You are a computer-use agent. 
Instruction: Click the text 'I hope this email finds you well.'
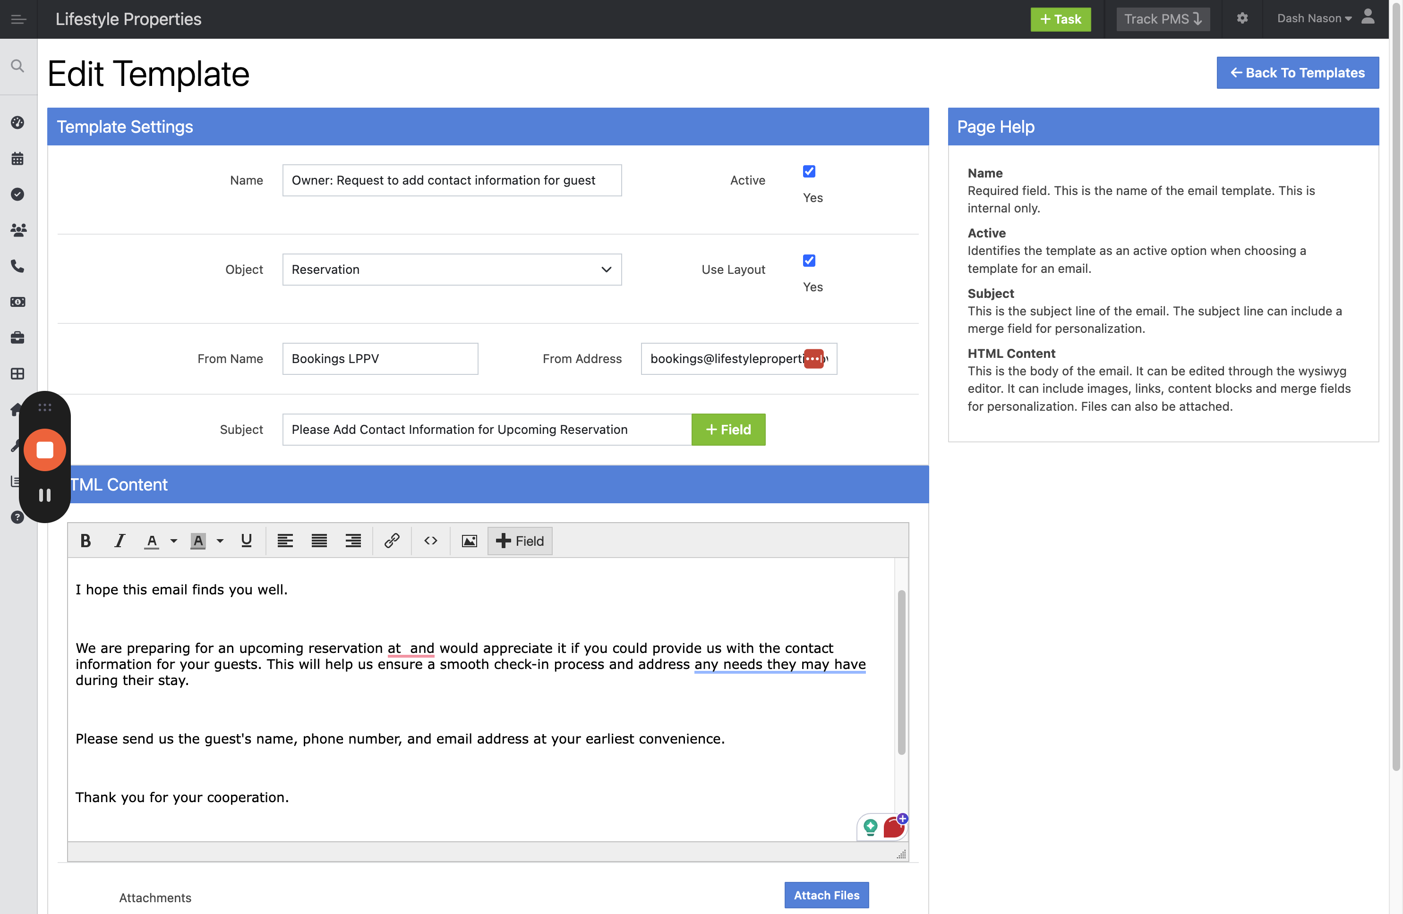click(x=181, y=590)
